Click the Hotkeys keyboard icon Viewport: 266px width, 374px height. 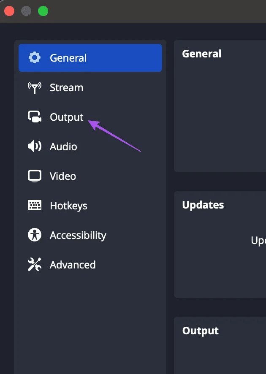tap(35, 206)
